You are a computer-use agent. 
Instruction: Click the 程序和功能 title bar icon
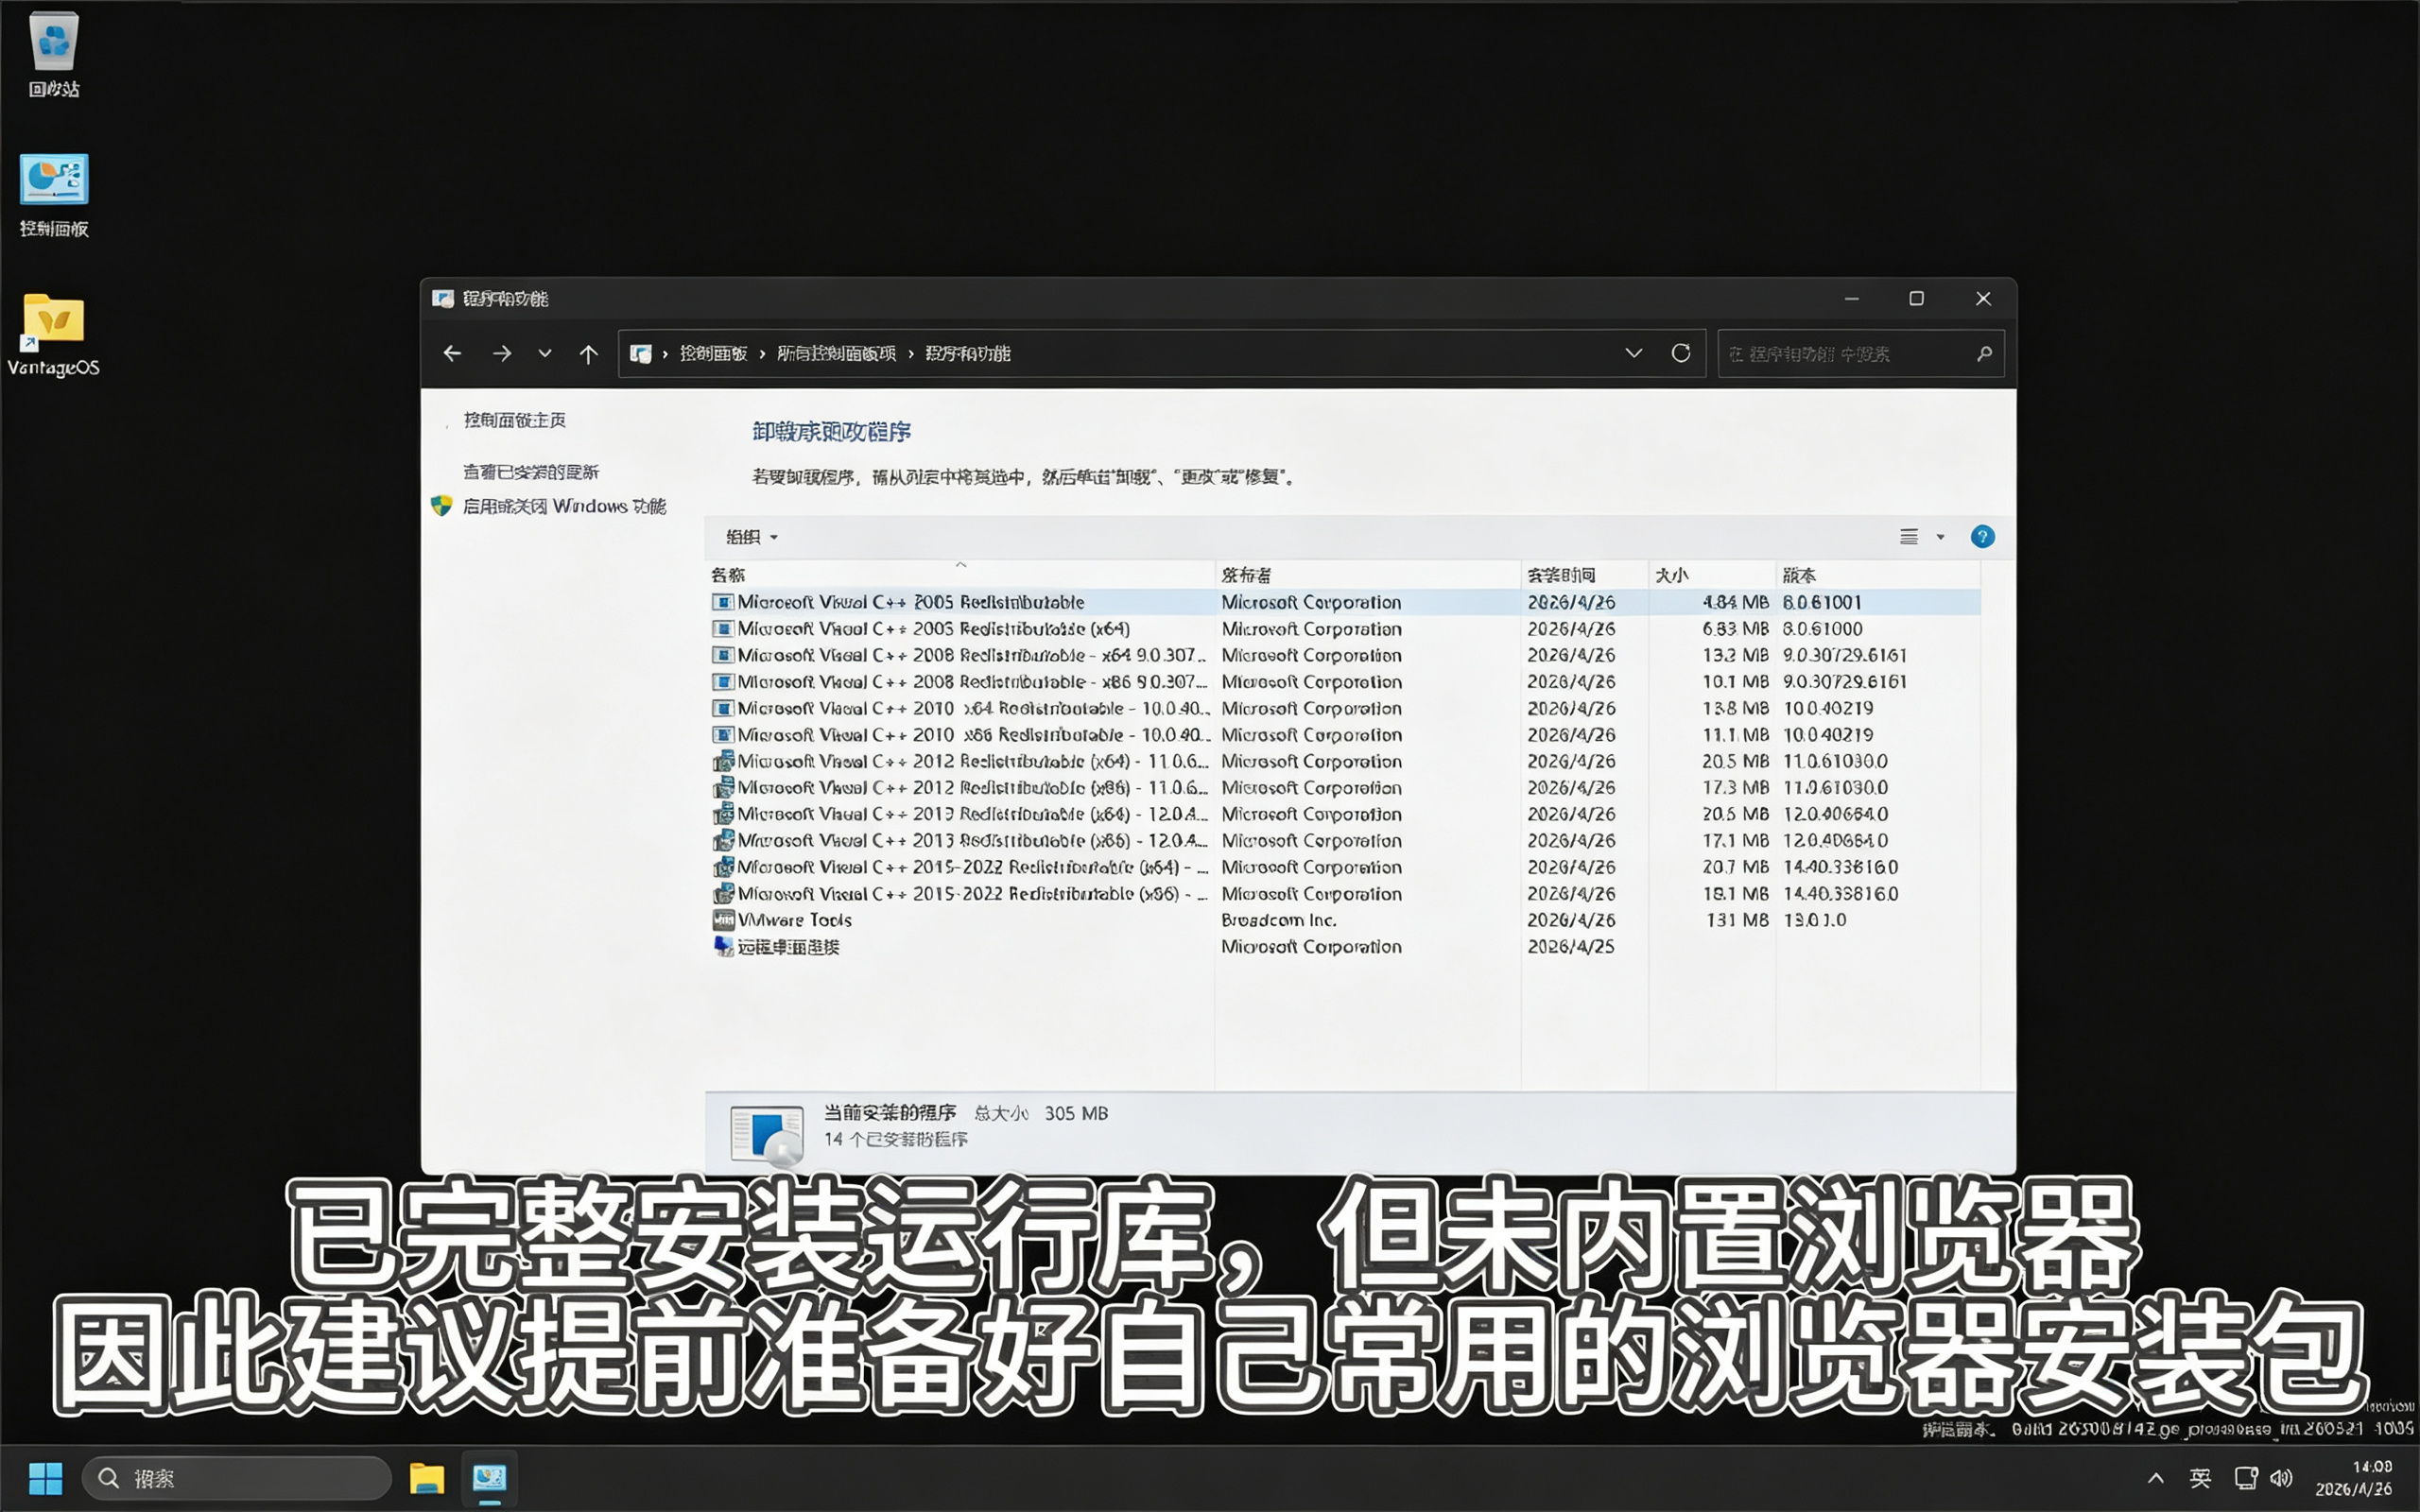(443, 299)
